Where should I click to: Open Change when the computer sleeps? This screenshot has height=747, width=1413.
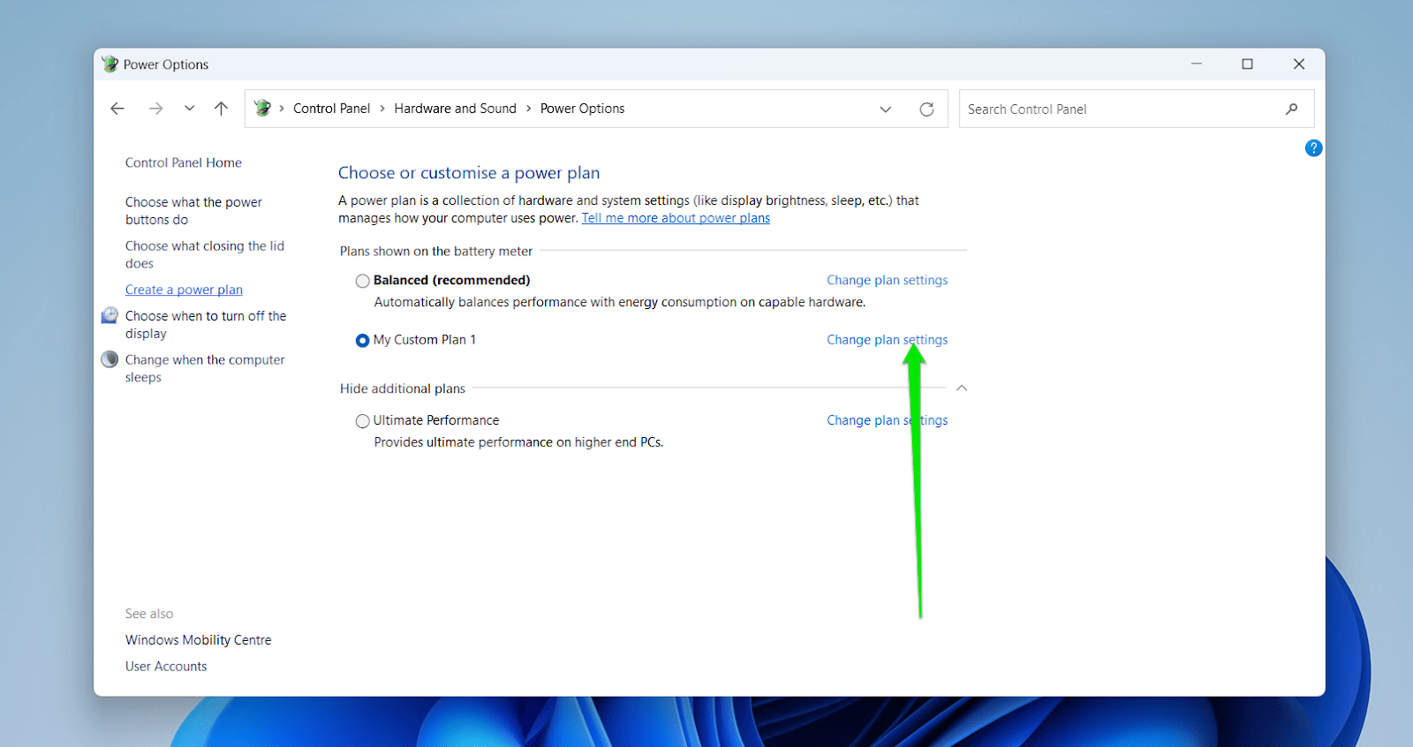click(205, 368)
